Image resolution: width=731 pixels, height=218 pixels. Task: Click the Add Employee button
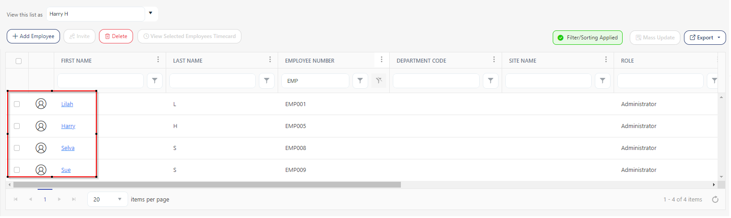[x=33, y=36]
